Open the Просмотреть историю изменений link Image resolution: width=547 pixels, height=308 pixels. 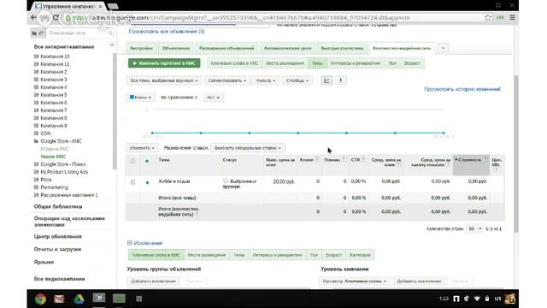click(462, 89)
